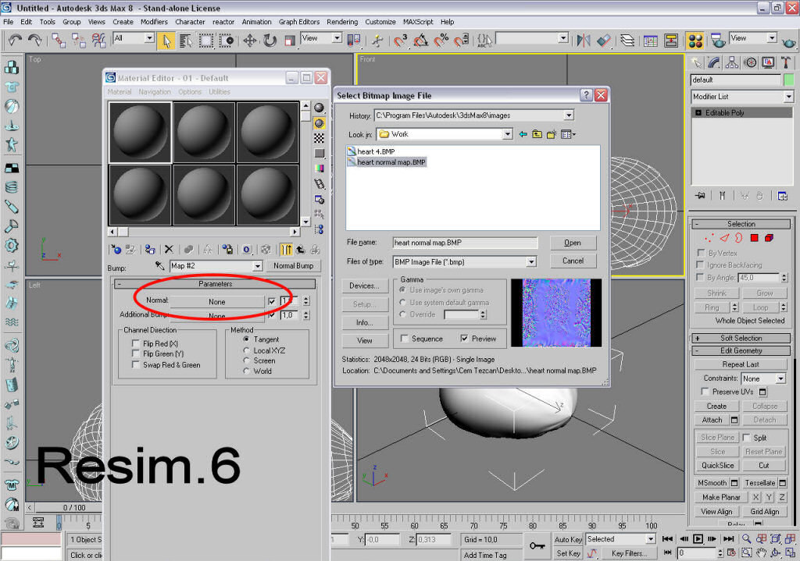Enable the Flip Red (X) checkbox
The height and width of the screenshot is (561, 800).
coord(136,344)
